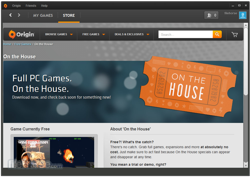Follow the Free Games breadcrumb link
The image size is (251, 177).
tap(23, 44)
